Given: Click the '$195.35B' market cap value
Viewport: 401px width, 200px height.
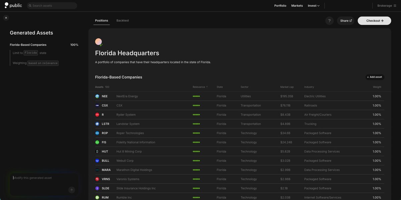Looking at the screenshot, I should coord(287,96).
